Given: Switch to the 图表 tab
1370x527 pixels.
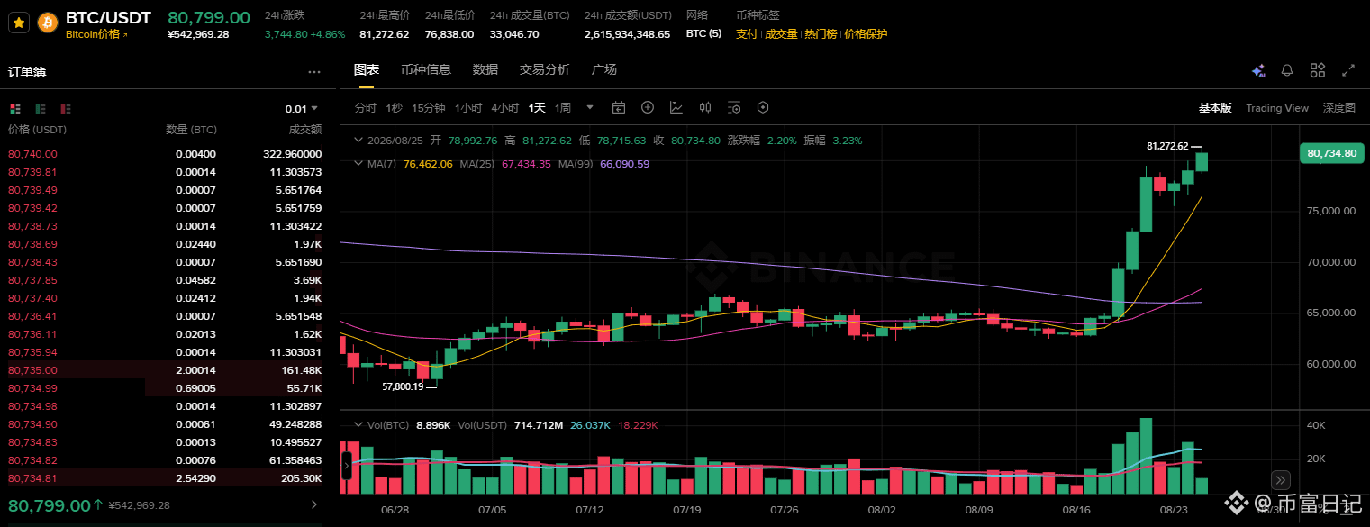Looking at the screenshot, I should pos(367,70).
